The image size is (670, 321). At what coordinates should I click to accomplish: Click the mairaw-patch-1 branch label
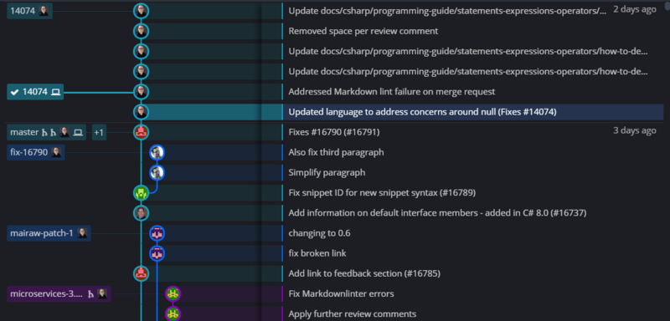click(49, 233)
